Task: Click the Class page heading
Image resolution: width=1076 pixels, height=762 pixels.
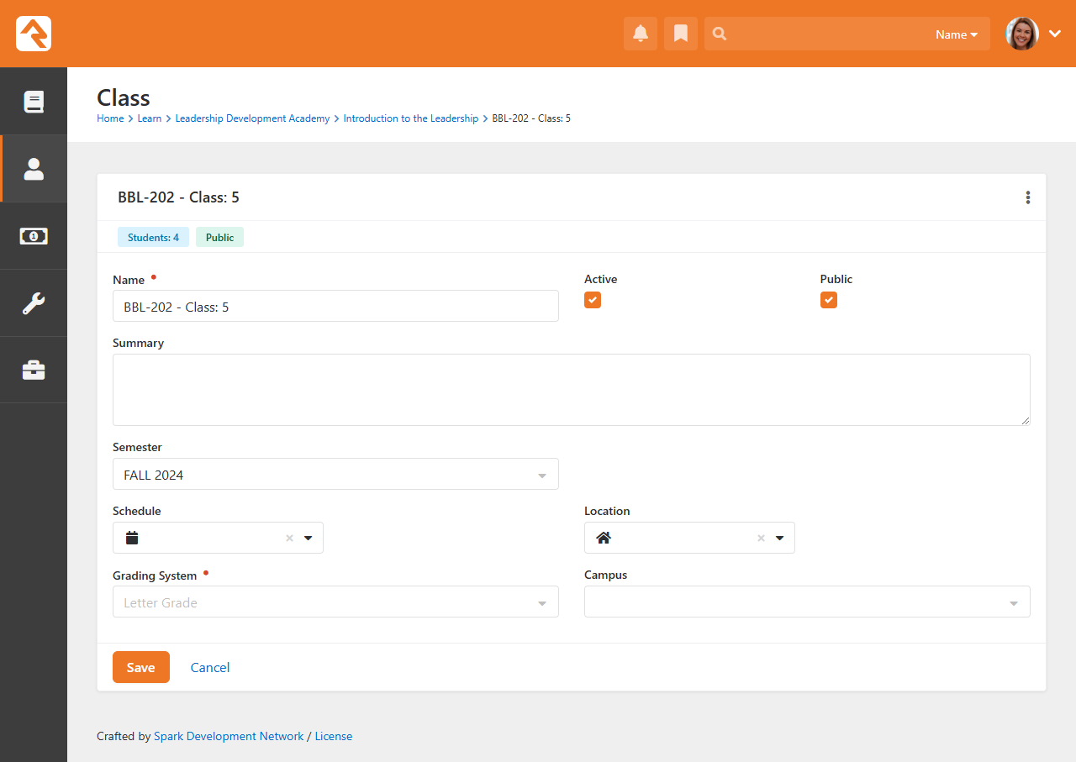Action: tap(124, 97)
